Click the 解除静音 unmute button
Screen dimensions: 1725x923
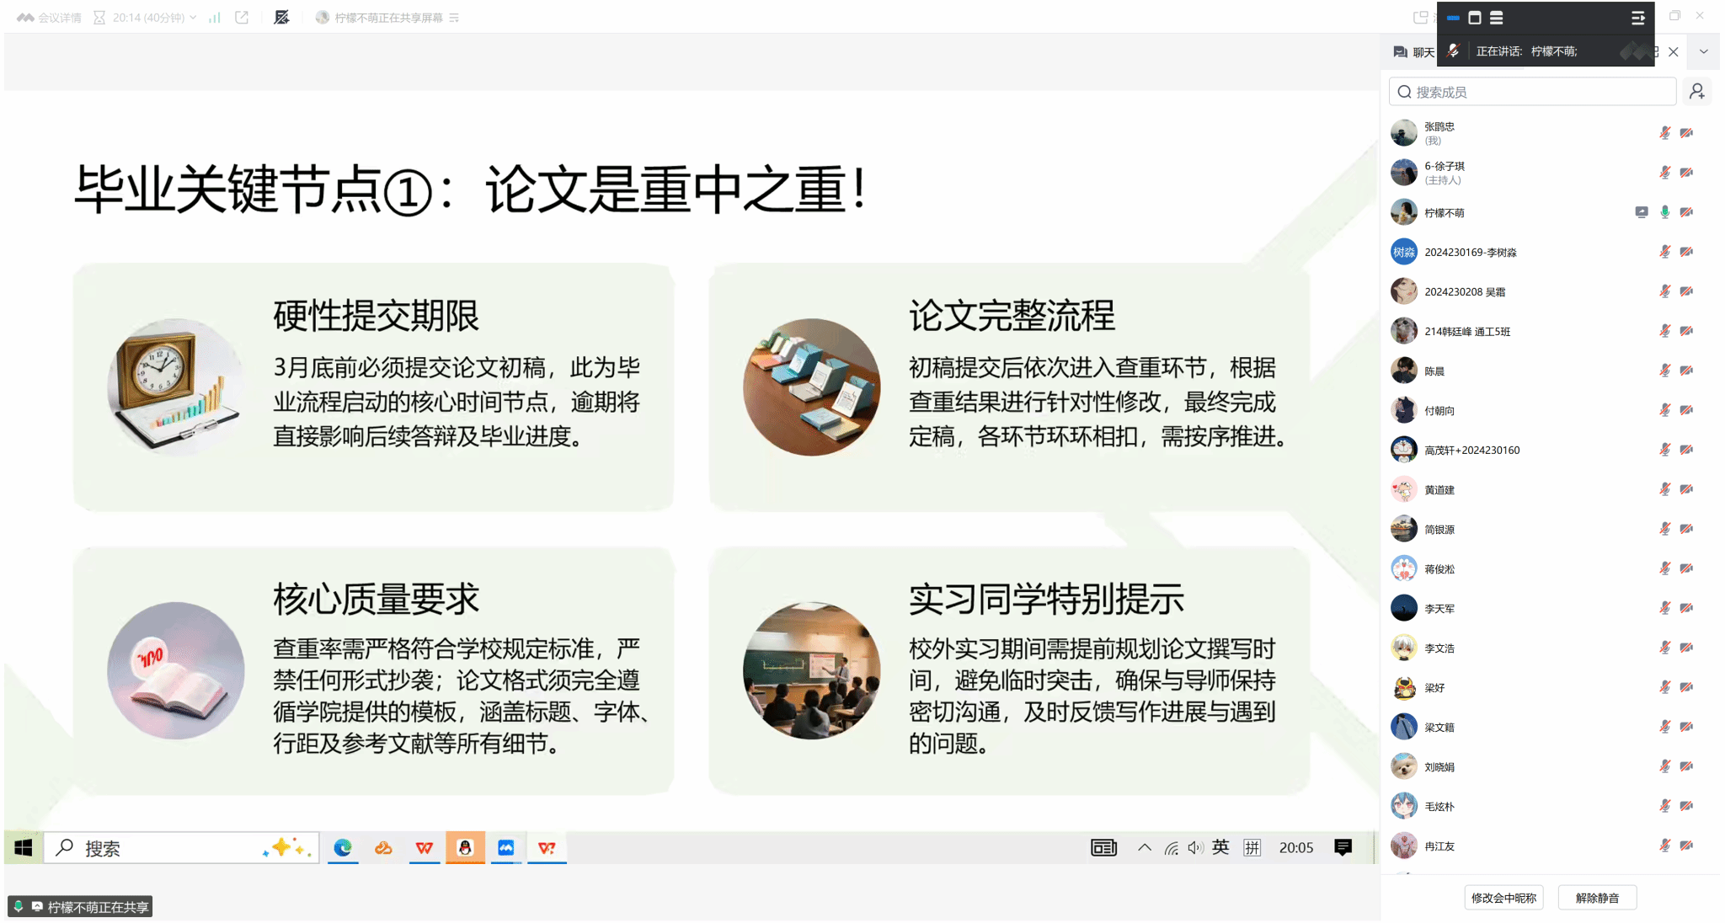coord(1597,898)
